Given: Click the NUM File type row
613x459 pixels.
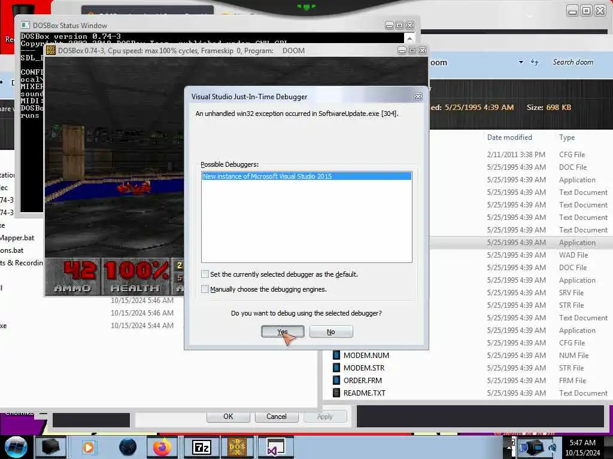Looking at the screenshot, I should pos(573,355).
